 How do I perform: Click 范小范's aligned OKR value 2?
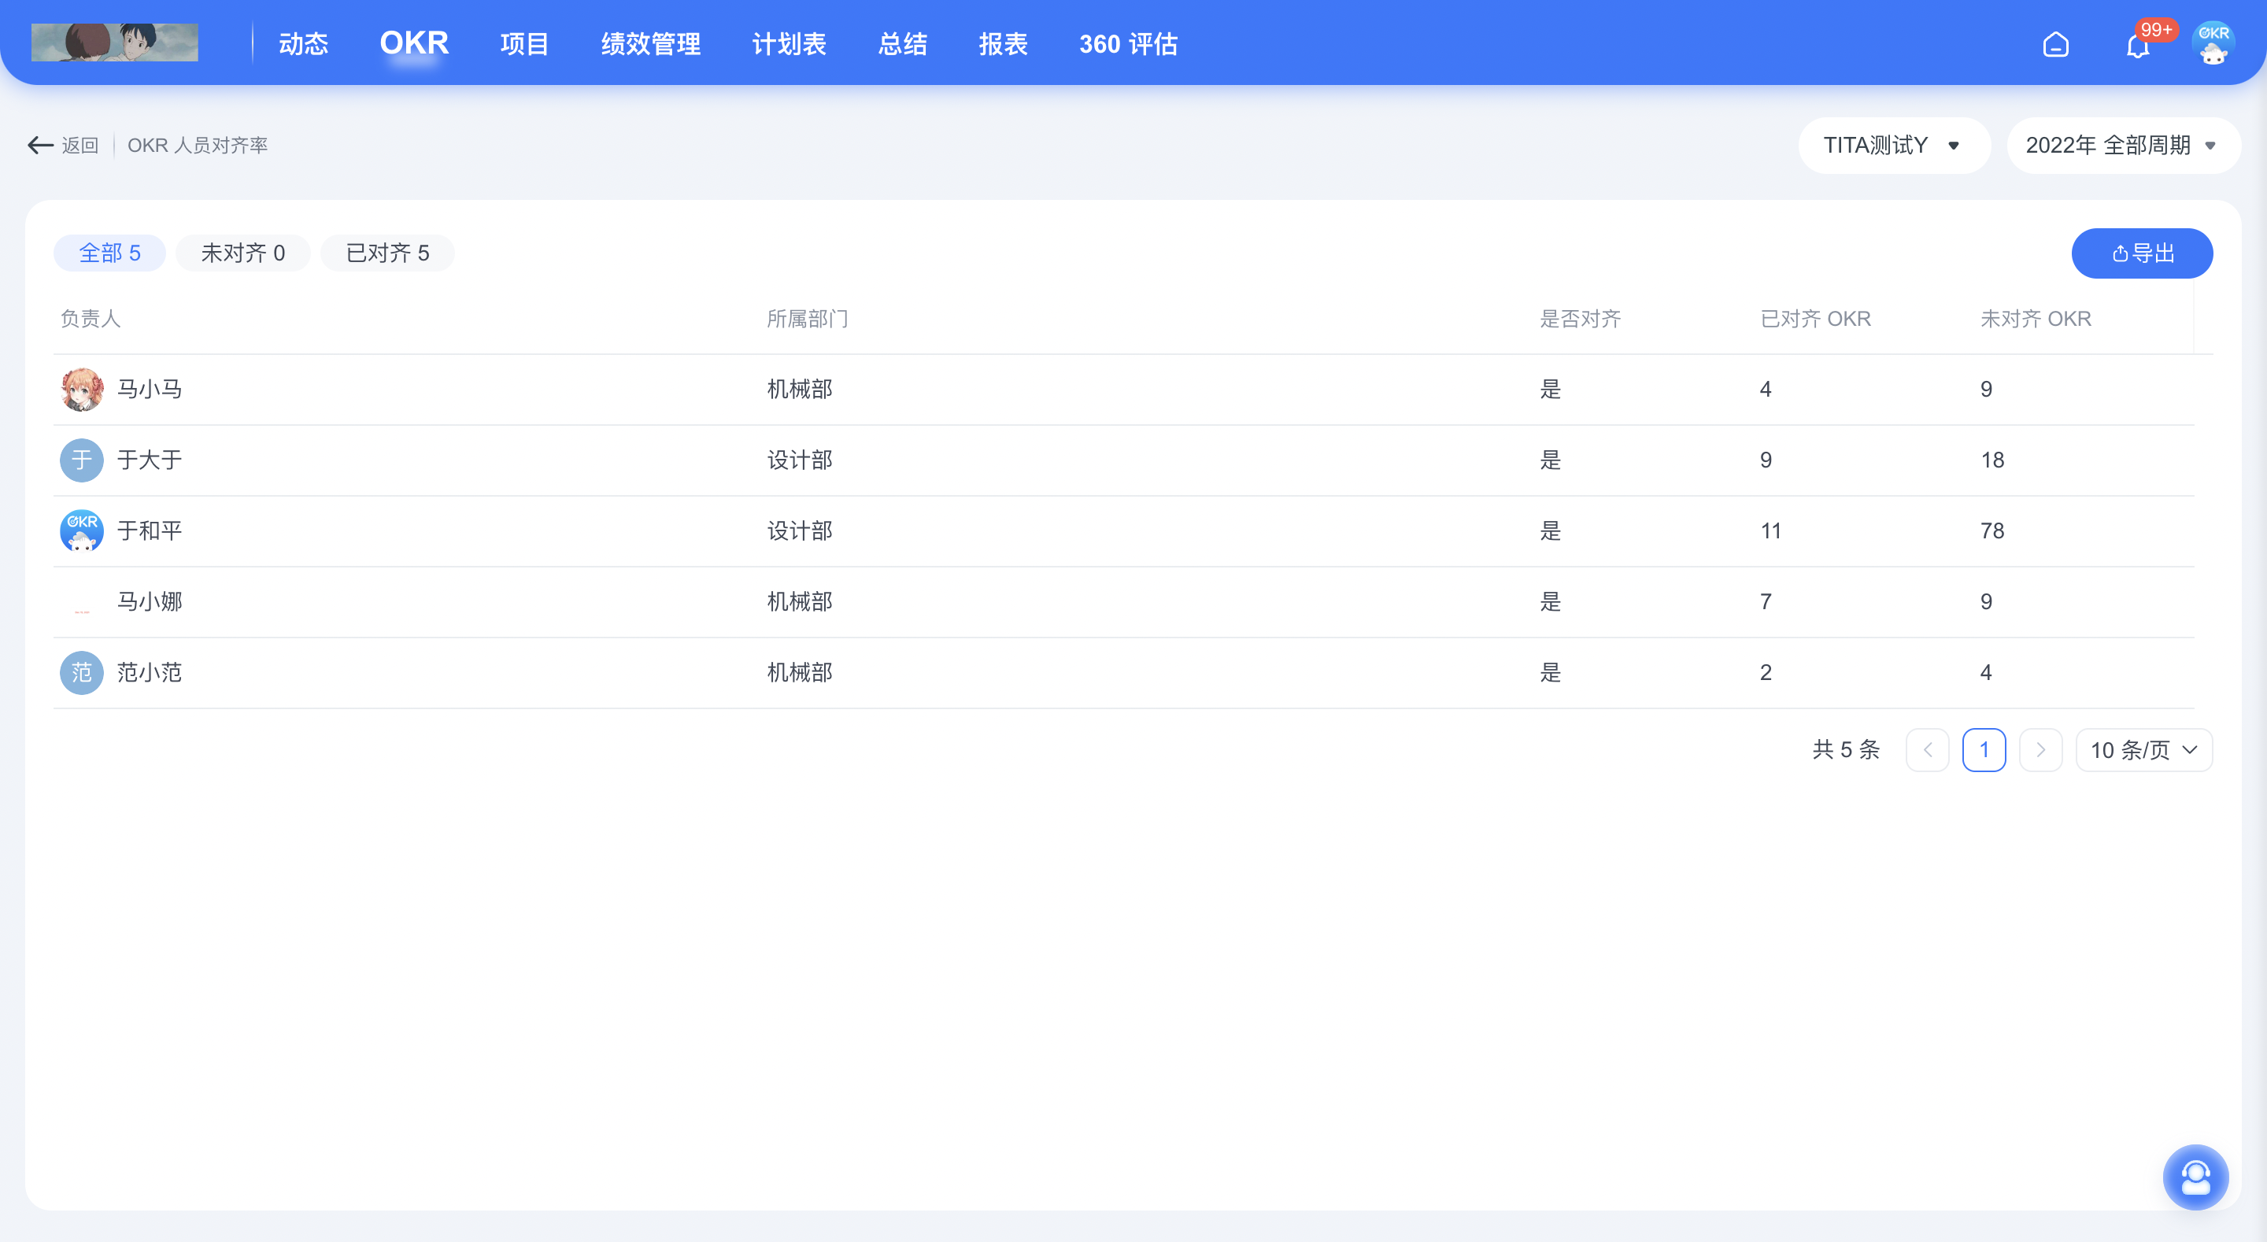click(1766, 672)
